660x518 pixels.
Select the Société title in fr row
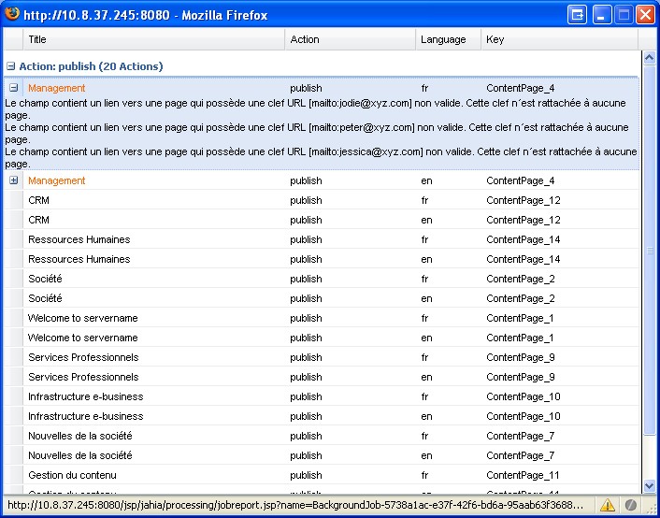45,279
